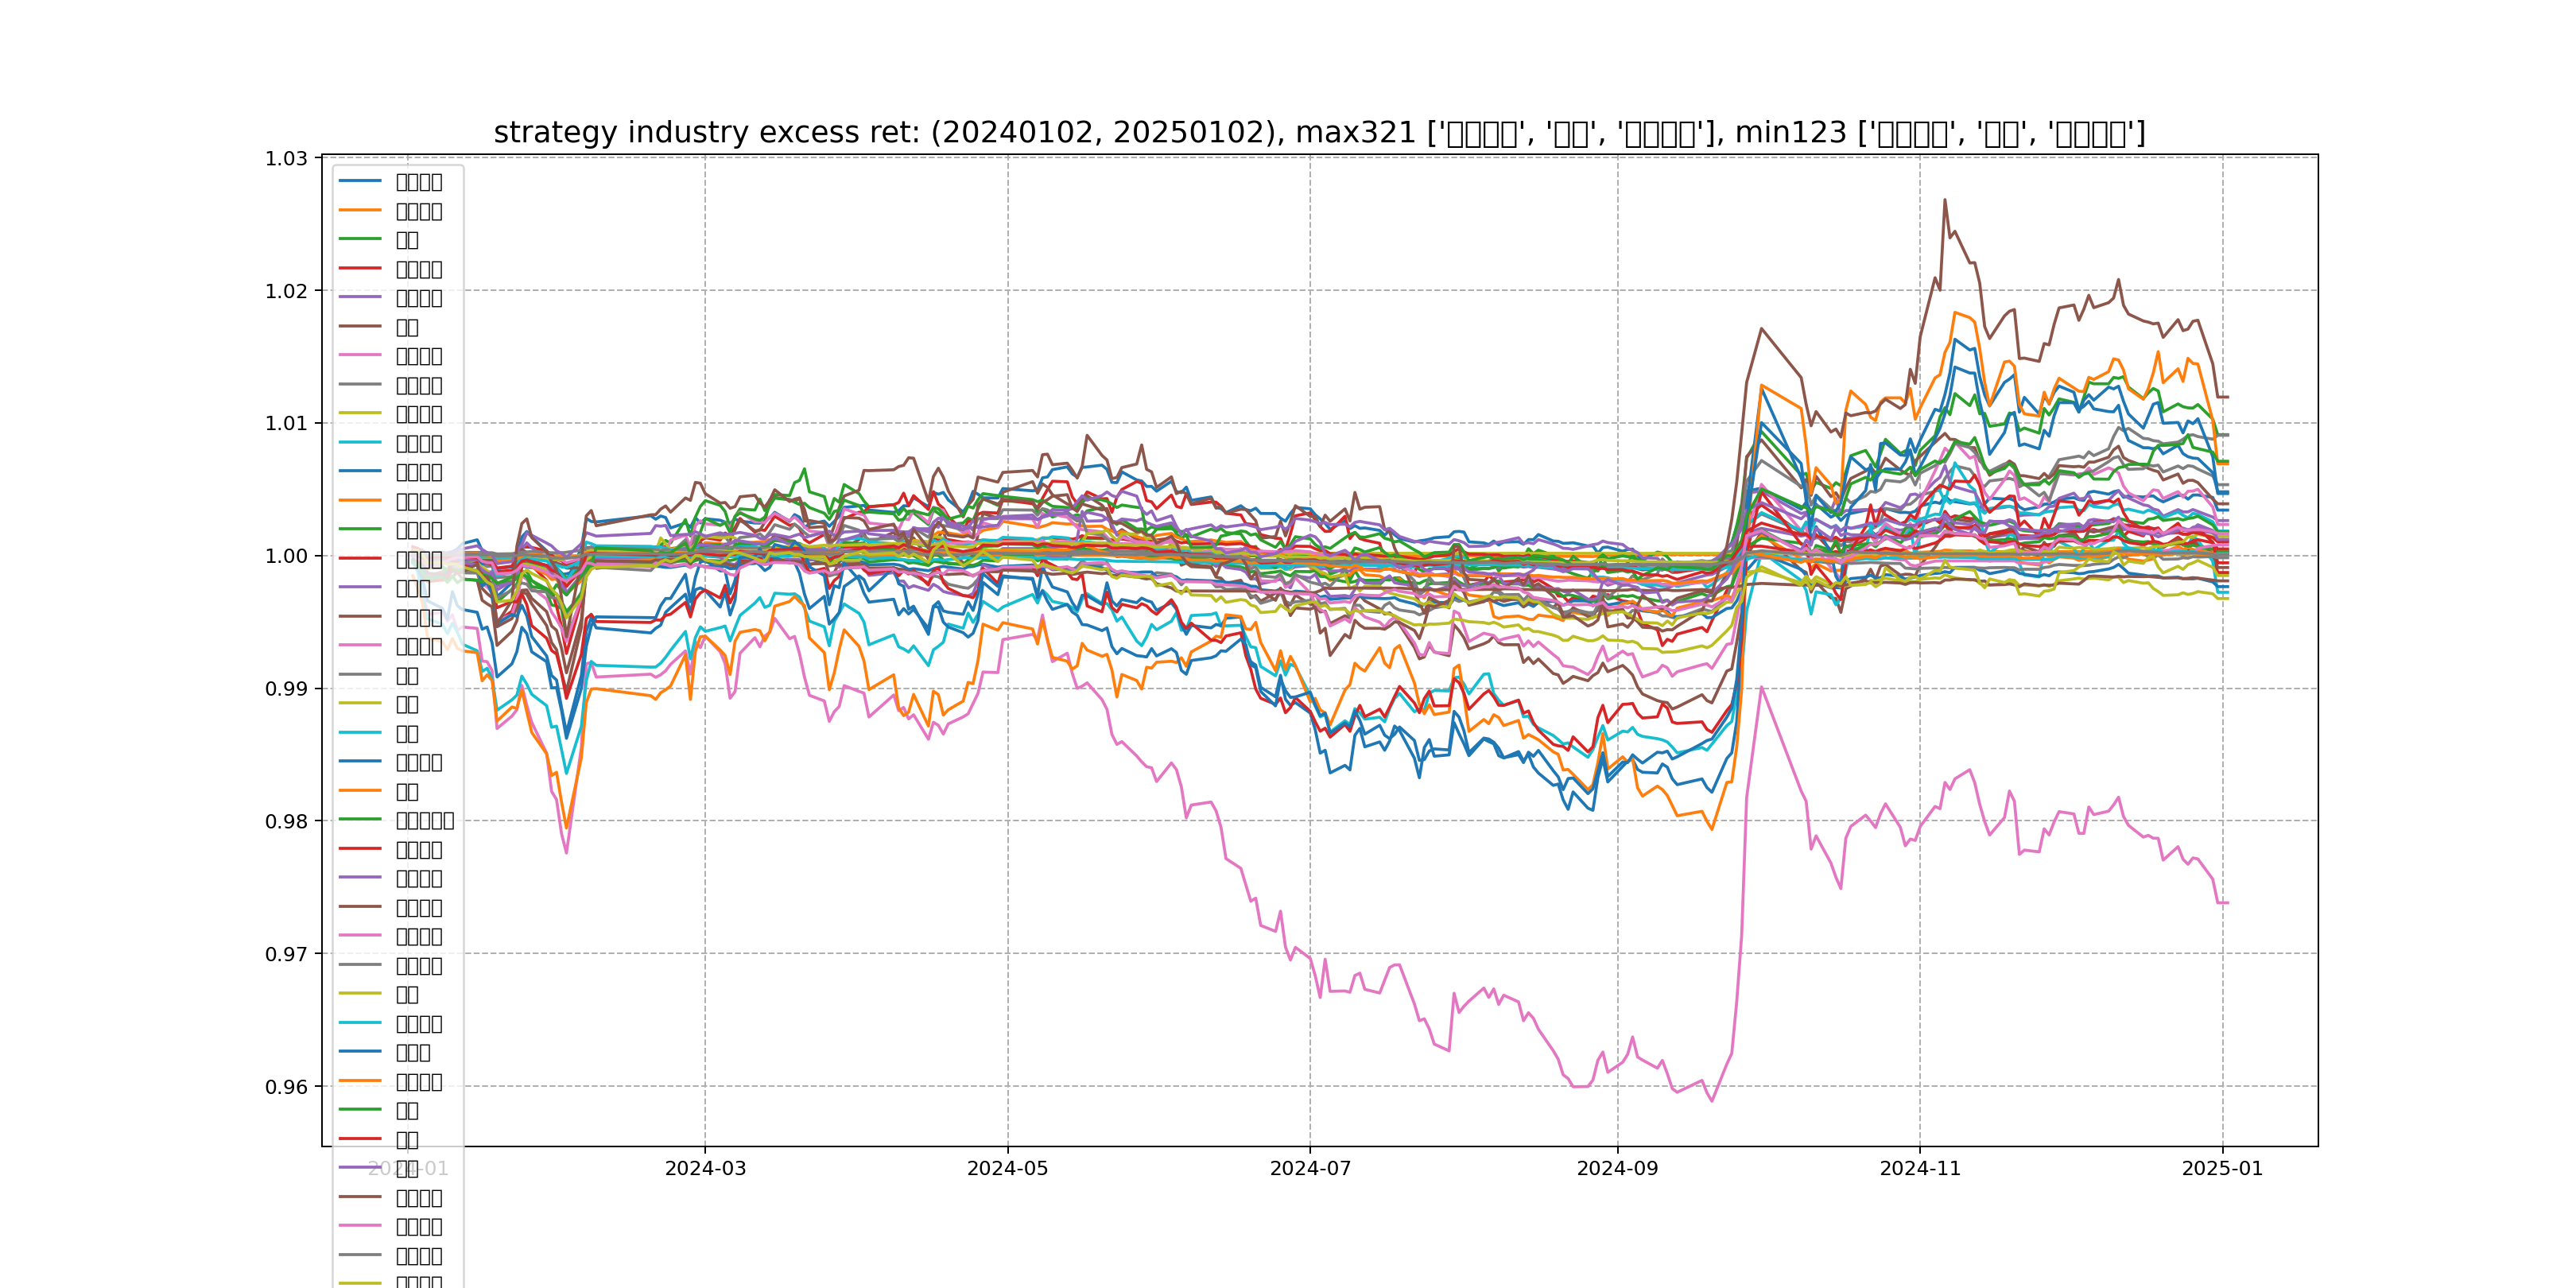Click the 1.03 y-axis tick label

[x=286, y=159]
